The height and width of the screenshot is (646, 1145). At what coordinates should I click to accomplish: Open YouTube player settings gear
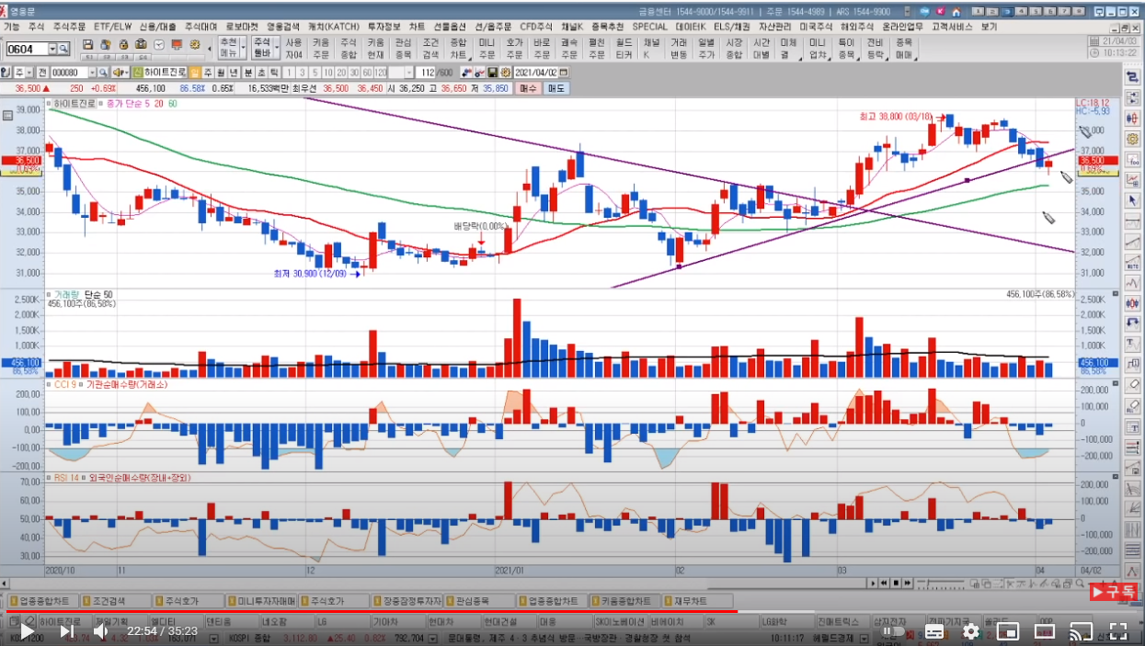(970, 631)
